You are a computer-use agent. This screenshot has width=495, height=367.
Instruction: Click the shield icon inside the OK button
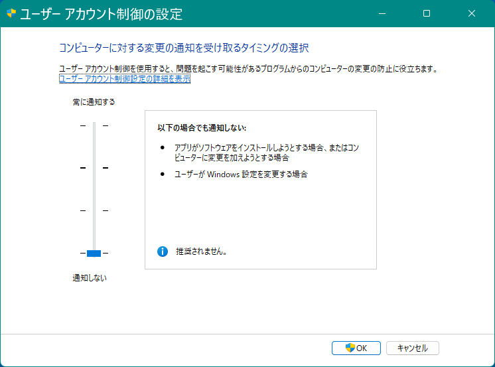350,348
